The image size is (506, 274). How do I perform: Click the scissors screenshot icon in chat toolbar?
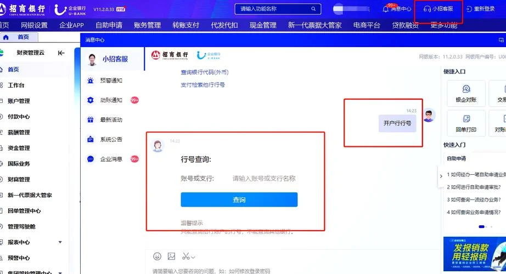[185, 256]
